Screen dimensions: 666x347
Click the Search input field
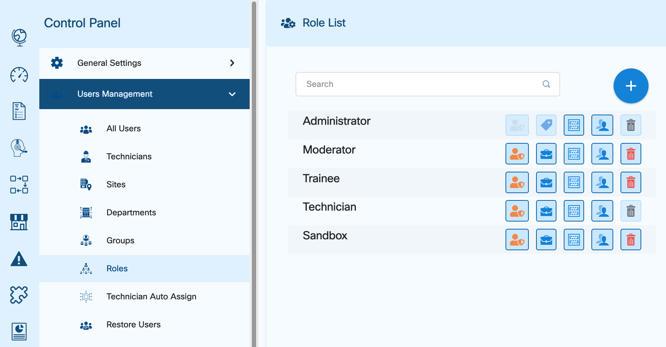point(422,84)
